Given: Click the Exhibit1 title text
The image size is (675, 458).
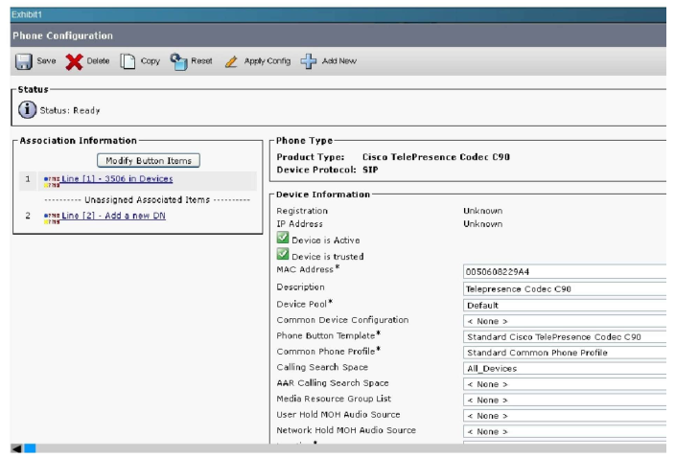Looking at the screenshot, I should 27,14.
